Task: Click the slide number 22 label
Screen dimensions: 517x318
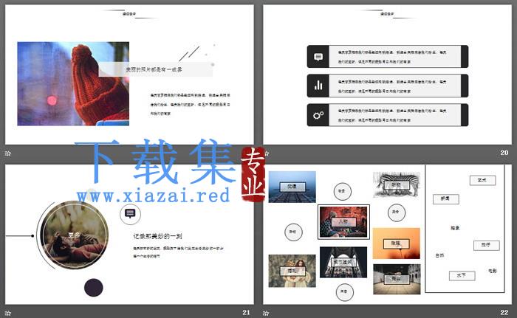Action: point(504,312)
